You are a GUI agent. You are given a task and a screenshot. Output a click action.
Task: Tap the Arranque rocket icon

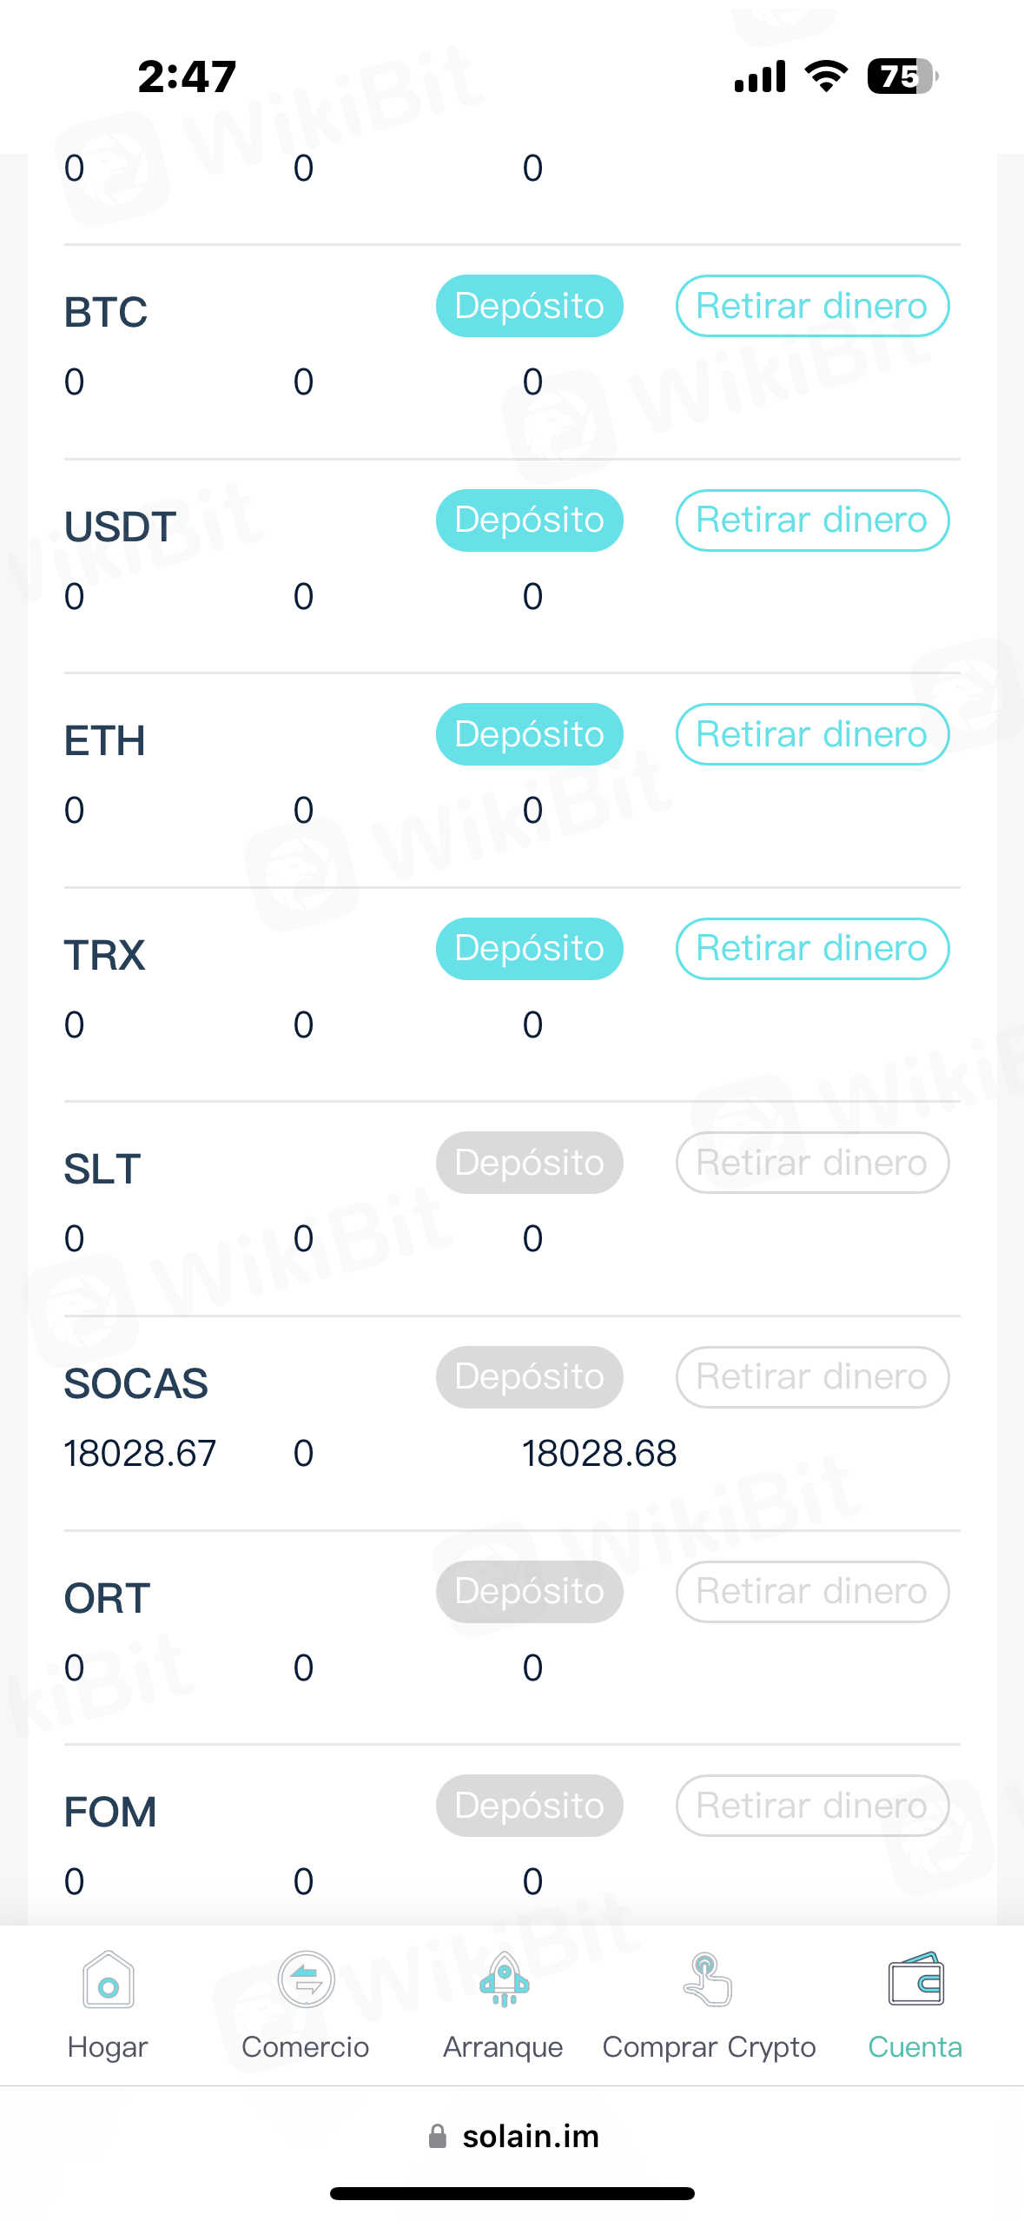pyautogui.click(x=504, y=1981)
